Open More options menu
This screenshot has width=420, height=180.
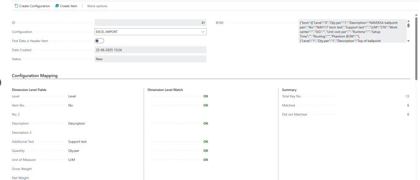tap(97, 6)
